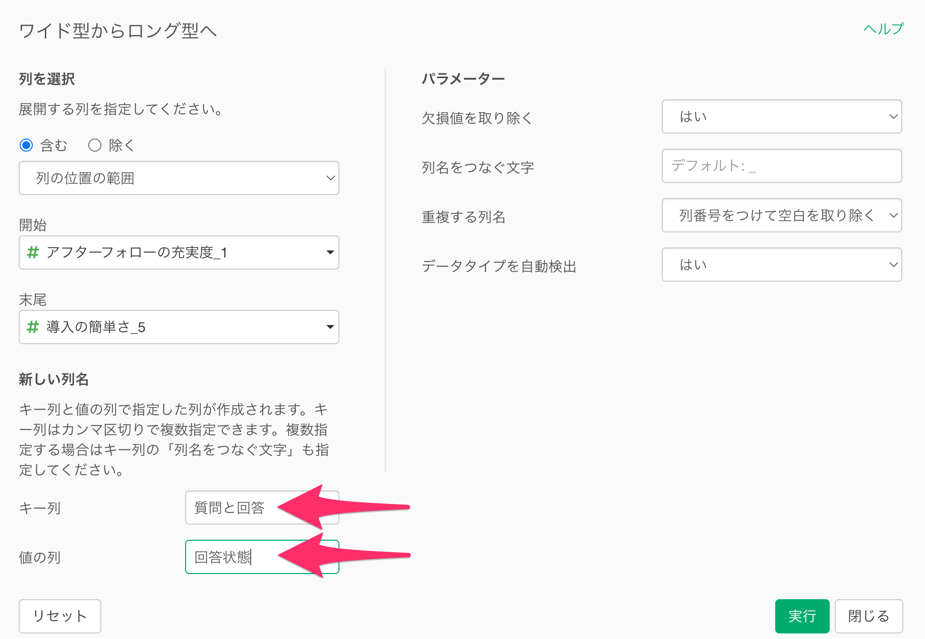Select the 除く (exclude) radio button
This screenshot has height=639, width=925.
pyautogui.click(x=95, y=146)
